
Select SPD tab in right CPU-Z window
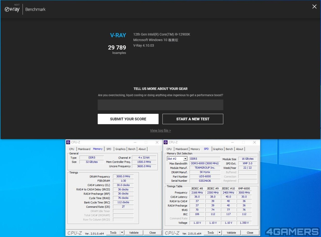206,149
